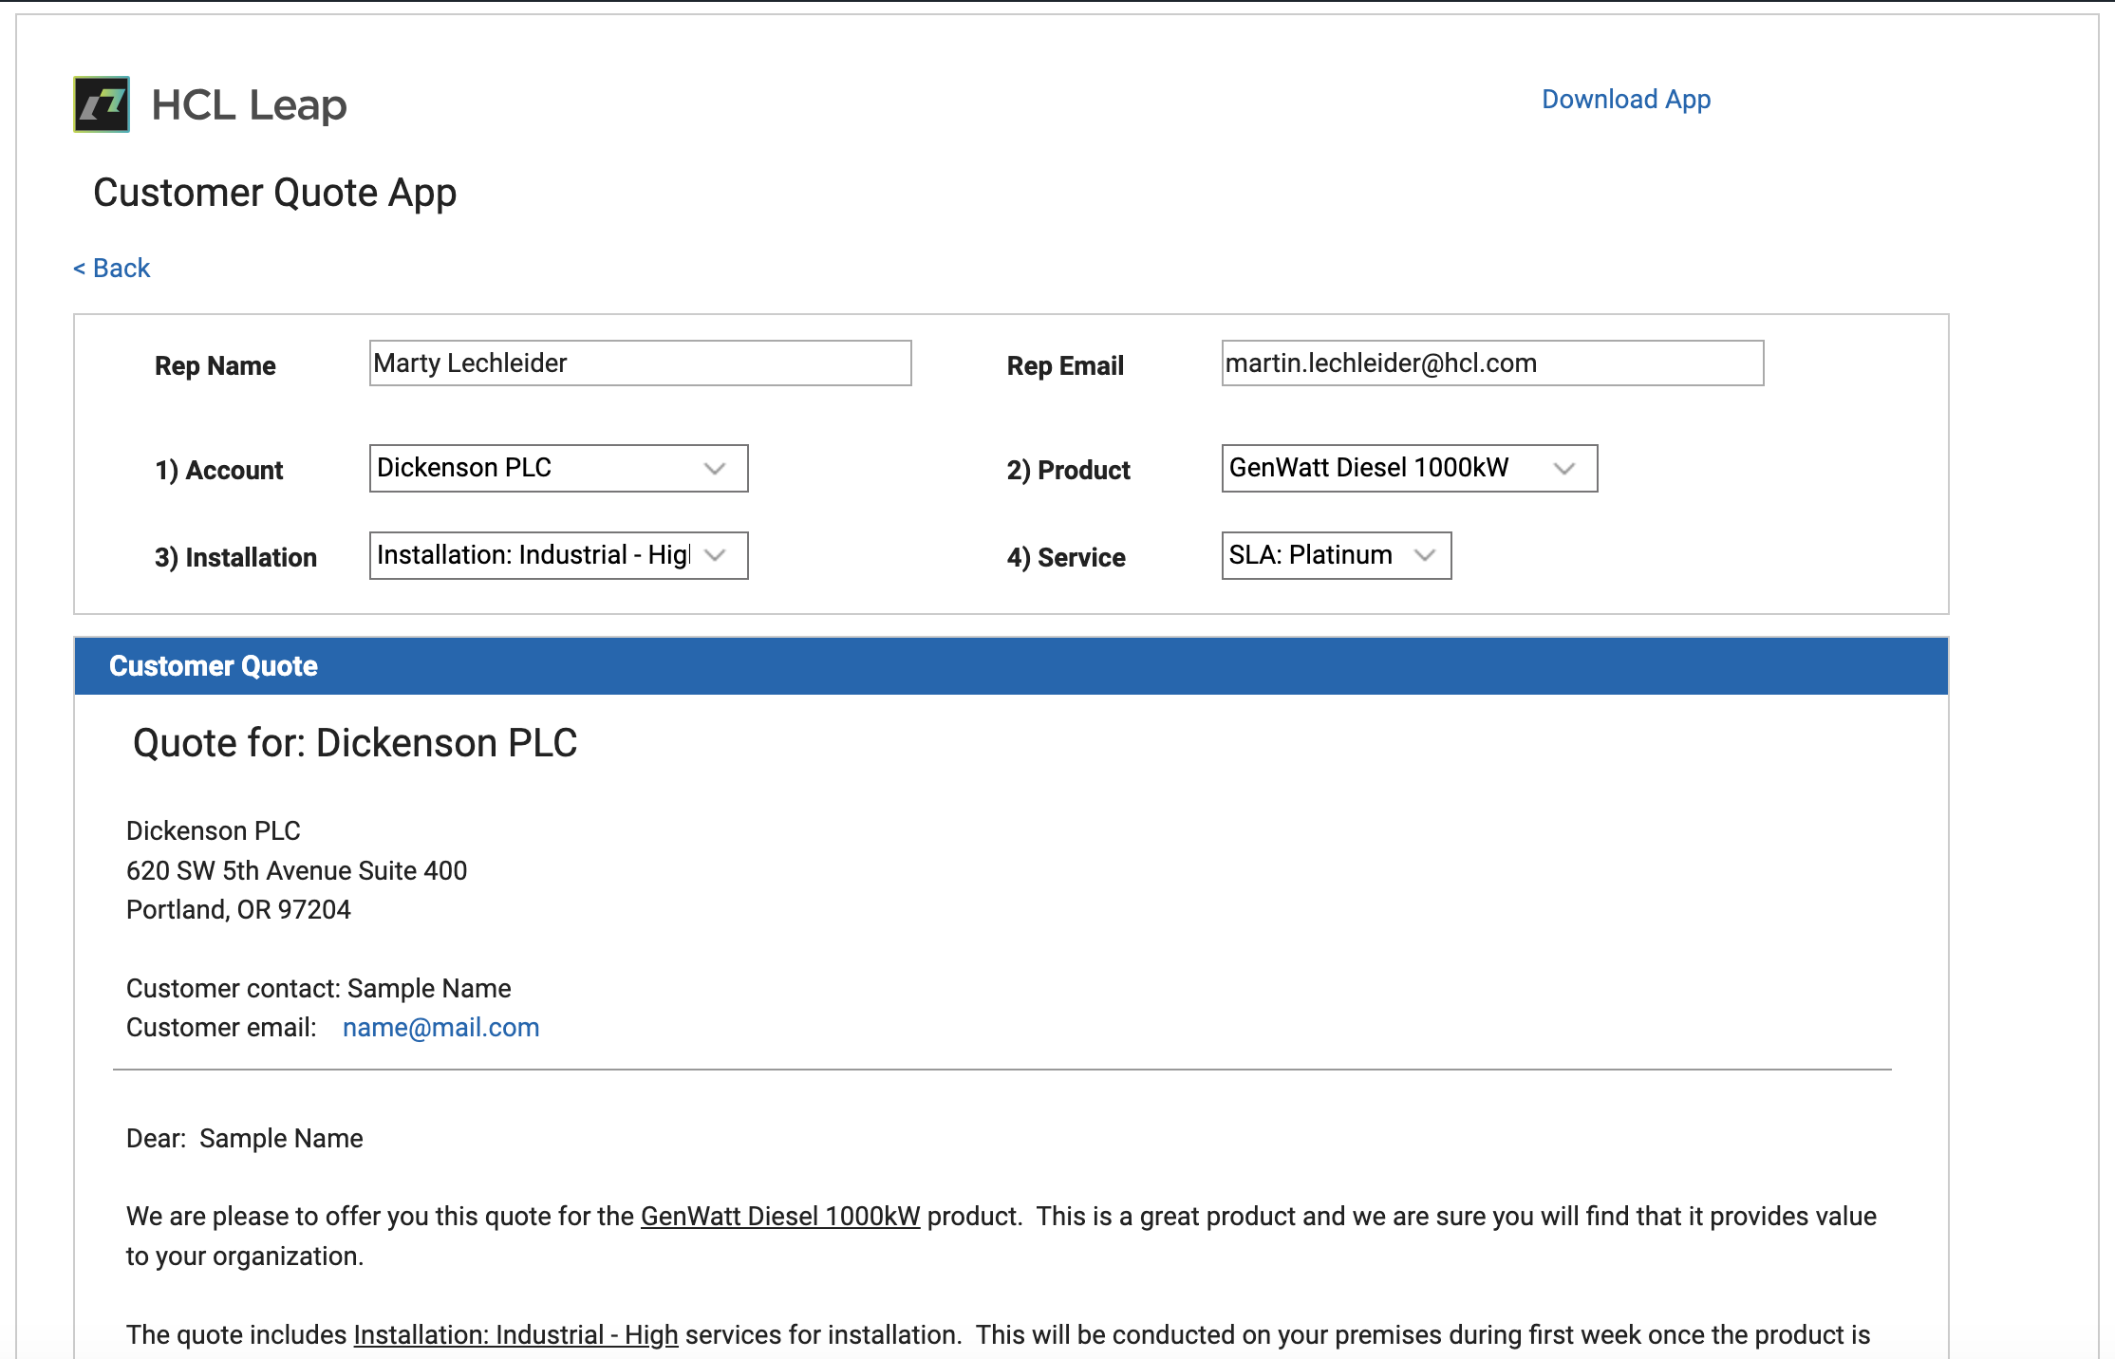The height and width of the screenshot is (1359, 2115).
Task: Open the Account dropdown showing Dickenson PLC
Action: 558,469
